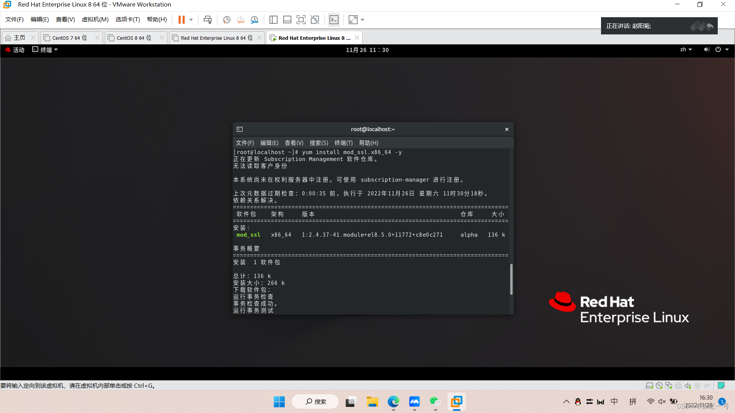
Task: Click the virtual network adapter status icon
Action: (x=669, y=385)
